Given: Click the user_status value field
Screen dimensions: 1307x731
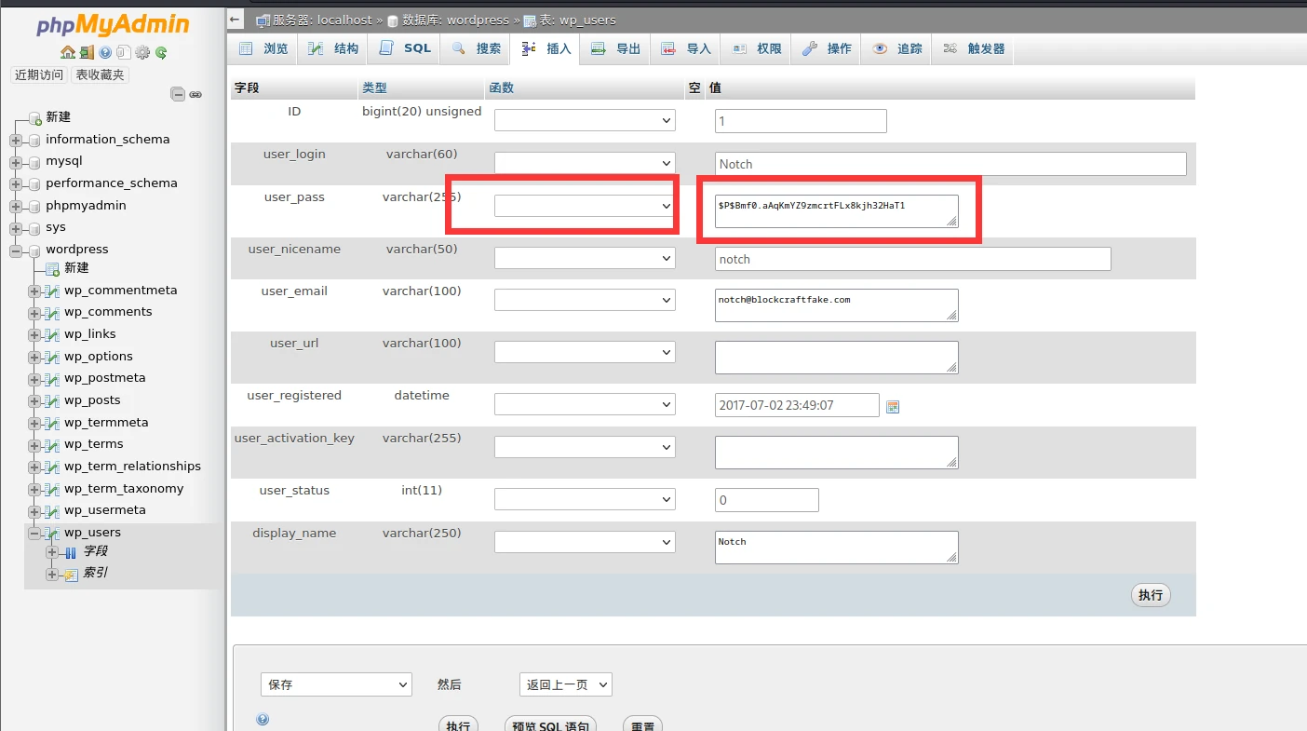Looking at the screenshot, I should (x=767, y=500).
